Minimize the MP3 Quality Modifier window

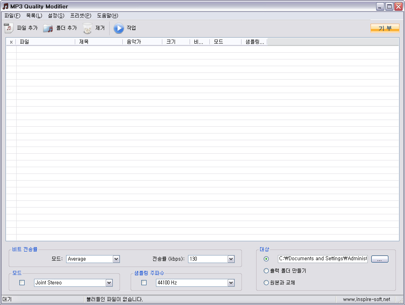(380, 6)
